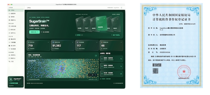Click 进入知识图谱 link in hero banner
Viewport: 210px width, 95px height.
pyautogui.click(x=45, y=32)
